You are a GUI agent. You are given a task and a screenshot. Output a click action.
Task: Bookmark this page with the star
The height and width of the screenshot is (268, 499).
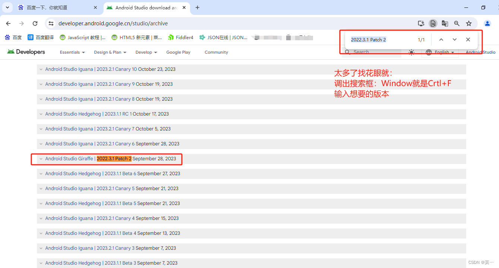[469, 23]
